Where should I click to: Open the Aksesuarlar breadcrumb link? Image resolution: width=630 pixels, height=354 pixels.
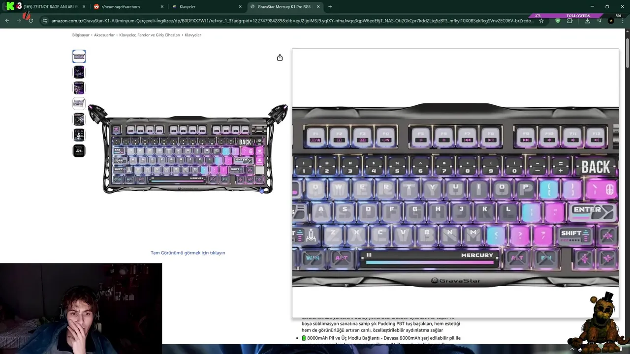104,35
